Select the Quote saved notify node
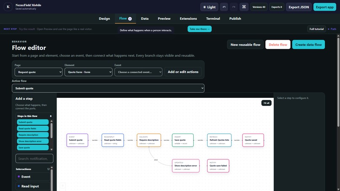 pyautogui.click(x=253, y=140)
